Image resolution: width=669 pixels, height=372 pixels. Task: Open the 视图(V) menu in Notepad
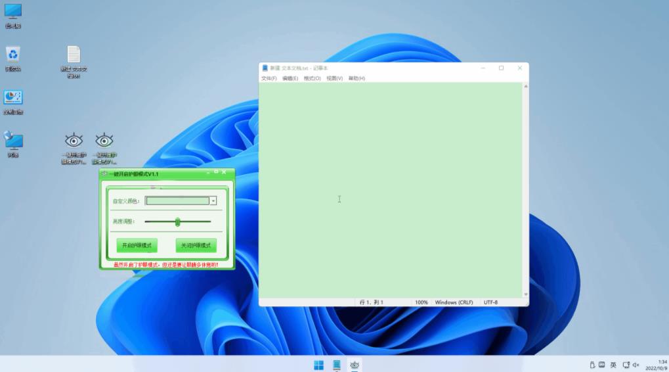coord(335,79)
